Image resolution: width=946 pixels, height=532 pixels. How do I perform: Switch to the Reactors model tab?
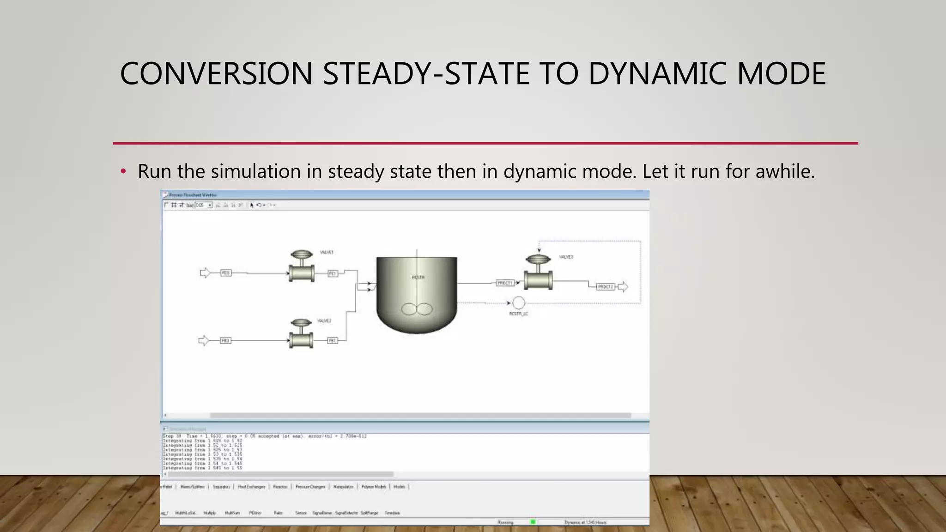click(x=280, y=487)
